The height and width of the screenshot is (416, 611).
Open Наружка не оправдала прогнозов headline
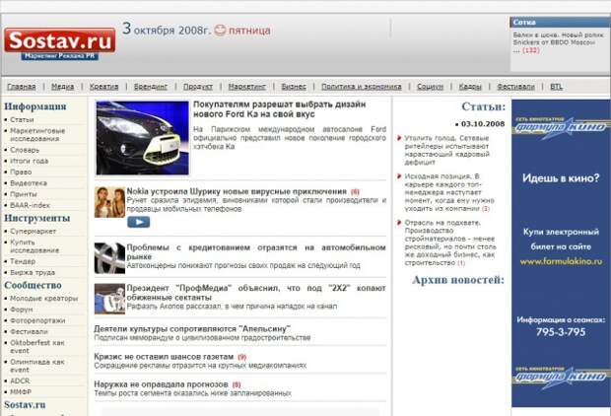[x=161, y=384]
